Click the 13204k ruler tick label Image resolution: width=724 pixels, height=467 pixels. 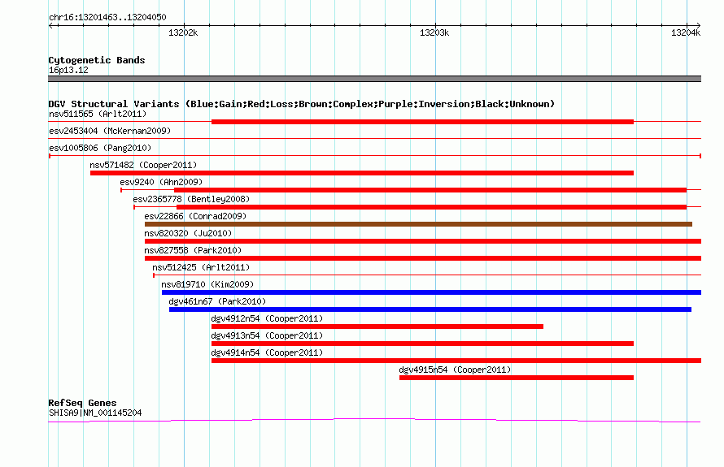[686, 32]
